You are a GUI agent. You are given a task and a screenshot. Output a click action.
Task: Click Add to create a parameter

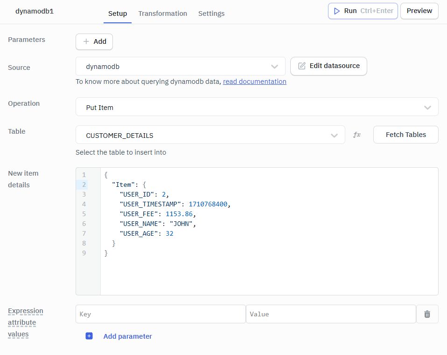pos(94,41)
